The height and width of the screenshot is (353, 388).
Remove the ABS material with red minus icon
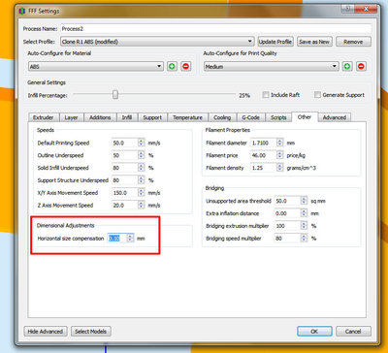coord(185,66)
